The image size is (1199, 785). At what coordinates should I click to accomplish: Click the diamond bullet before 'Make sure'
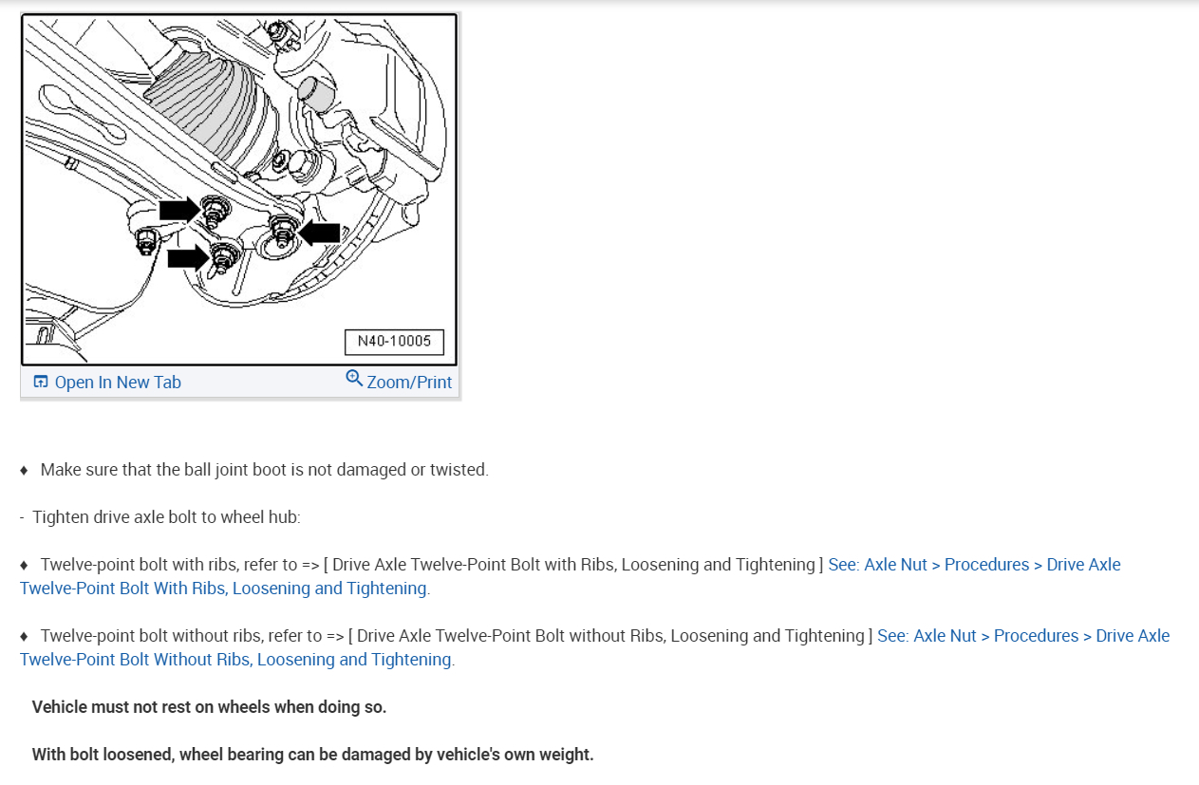point(25,470)
